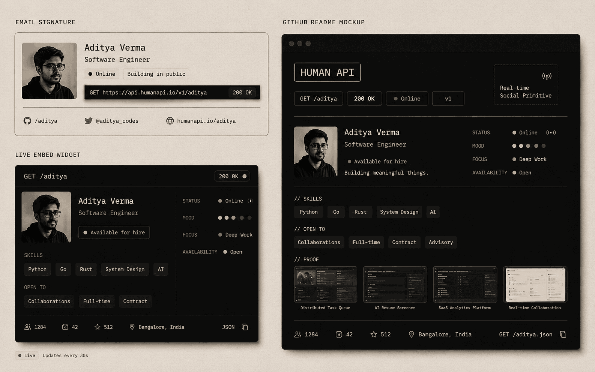Select the Python skill tag in widget
Viewport: 595px width, 372px height.
(x=38, y=269)
